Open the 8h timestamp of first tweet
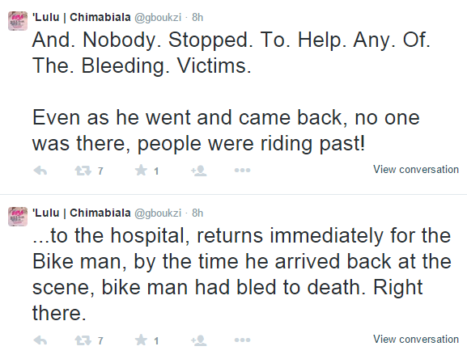The width and height of the screenshot is (467, 359). click(x=197, y=17)
